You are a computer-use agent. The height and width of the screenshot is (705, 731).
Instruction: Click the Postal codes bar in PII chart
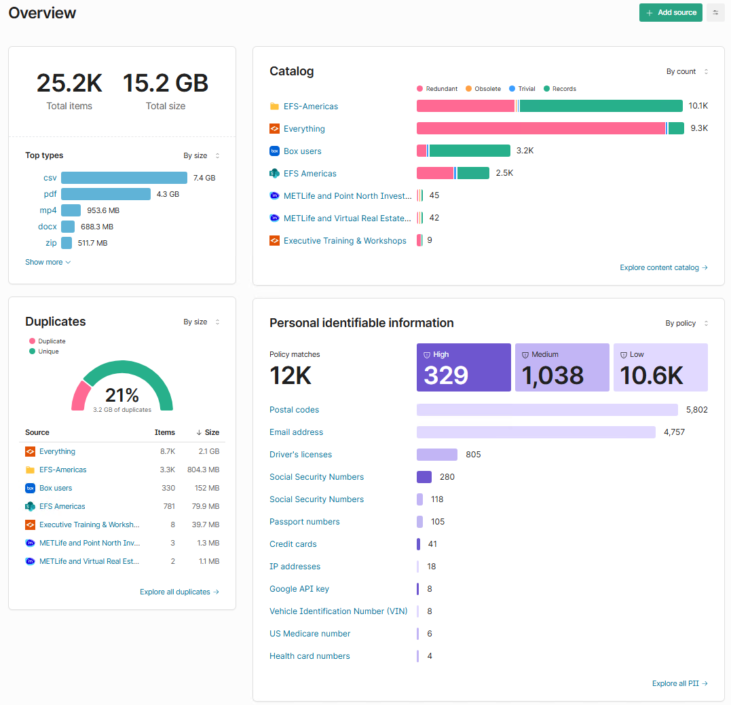tap(547, 410)
